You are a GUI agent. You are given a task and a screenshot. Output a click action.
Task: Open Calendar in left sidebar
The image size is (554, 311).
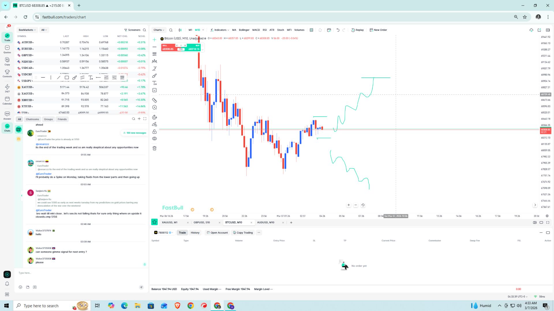(7, 100)
